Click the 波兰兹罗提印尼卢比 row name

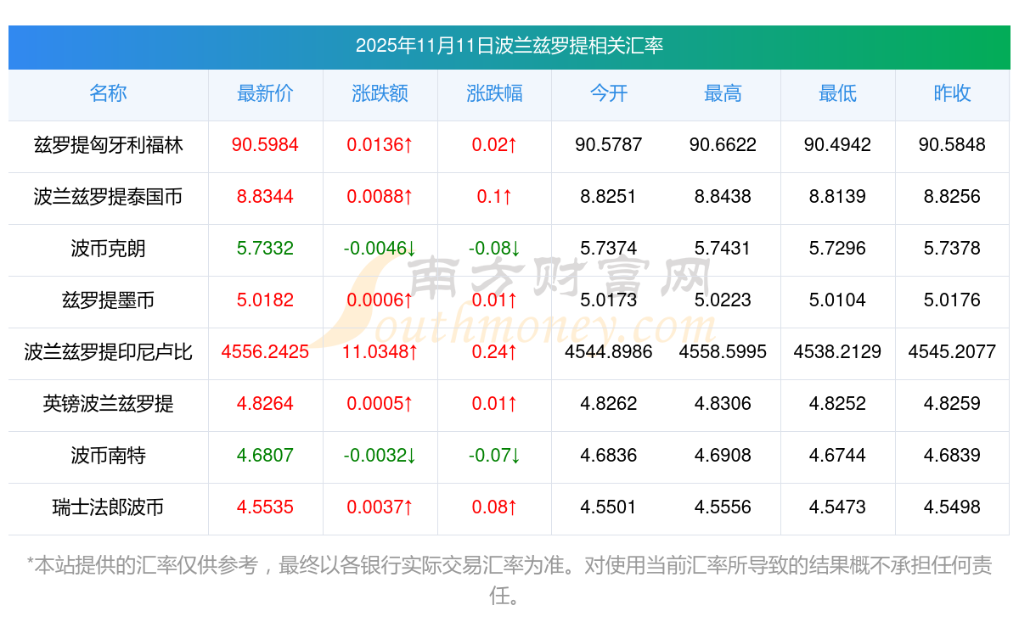[108, 352]
